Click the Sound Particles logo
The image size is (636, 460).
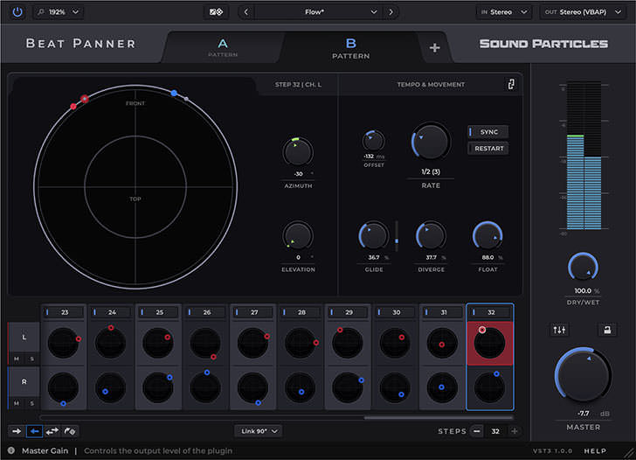pyautogui.click(x=543, y=44)
